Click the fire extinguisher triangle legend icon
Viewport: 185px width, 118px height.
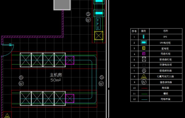coord(144,77)
